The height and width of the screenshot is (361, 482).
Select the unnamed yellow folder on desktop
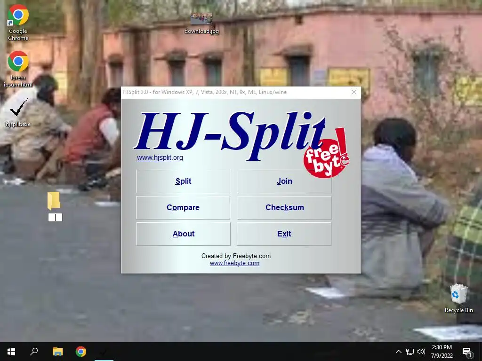coord(54,201)
